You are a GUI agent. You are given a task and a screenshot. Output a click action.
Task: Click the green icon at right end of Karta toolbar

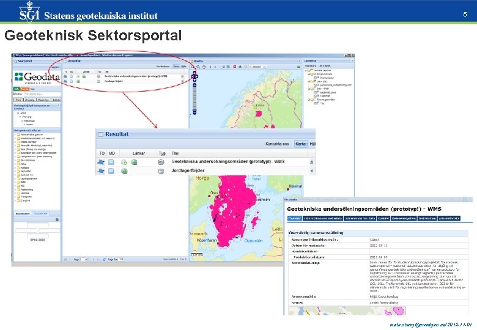coord(298,67)
